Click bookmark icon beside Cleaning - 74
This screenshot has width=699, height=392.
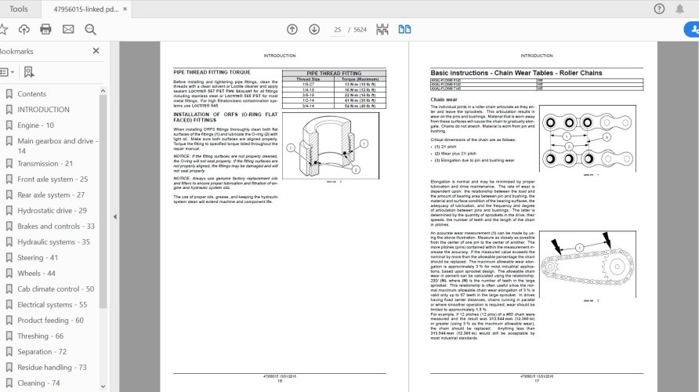[9, 383]
